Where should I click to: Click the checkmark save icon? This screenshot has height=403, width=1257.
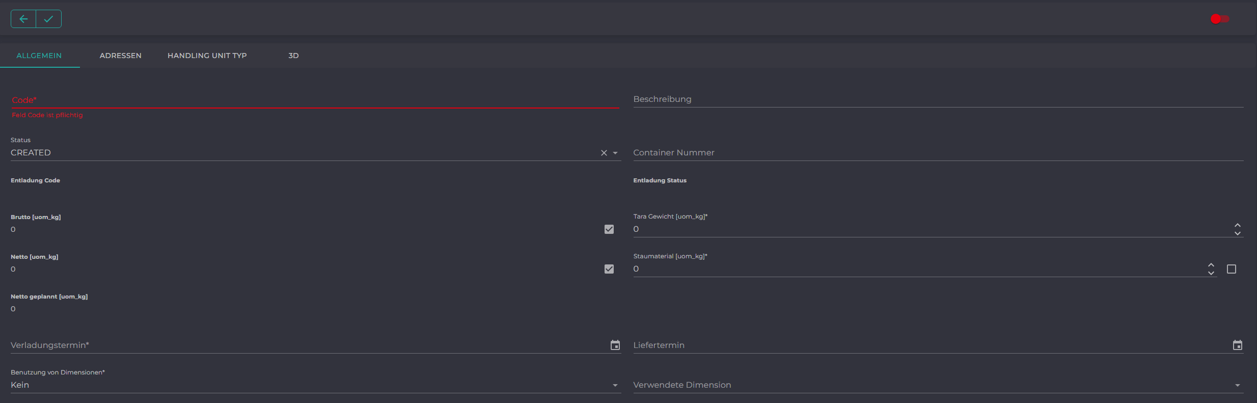point(49,19)
